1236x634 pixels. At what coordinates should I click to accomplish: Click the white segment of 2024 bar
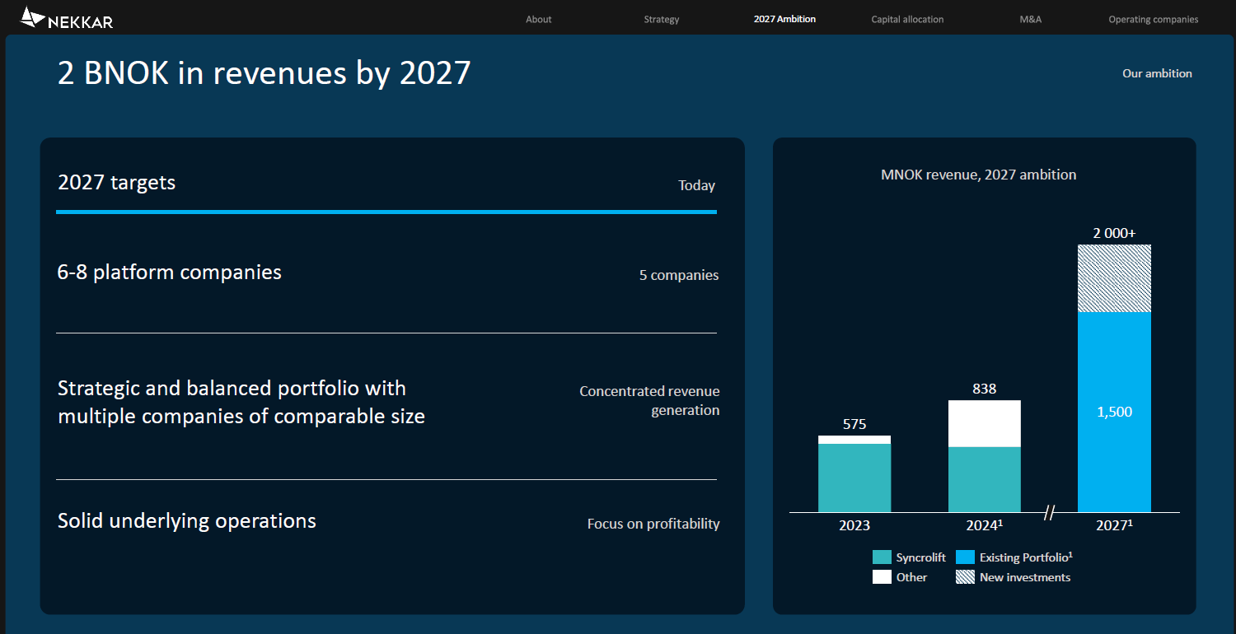pos(985,423)
